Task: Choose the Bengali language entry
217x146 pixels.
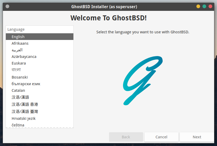Action: tap(40, 70)
